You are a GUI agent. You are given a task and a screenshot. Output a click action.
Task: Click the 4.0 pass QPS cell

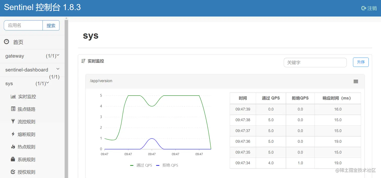coord(271,163)
